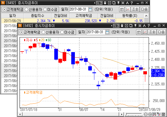
Task: Click 고객예탁금 legend in lower chart pane
Action: (x=33, y=92)
